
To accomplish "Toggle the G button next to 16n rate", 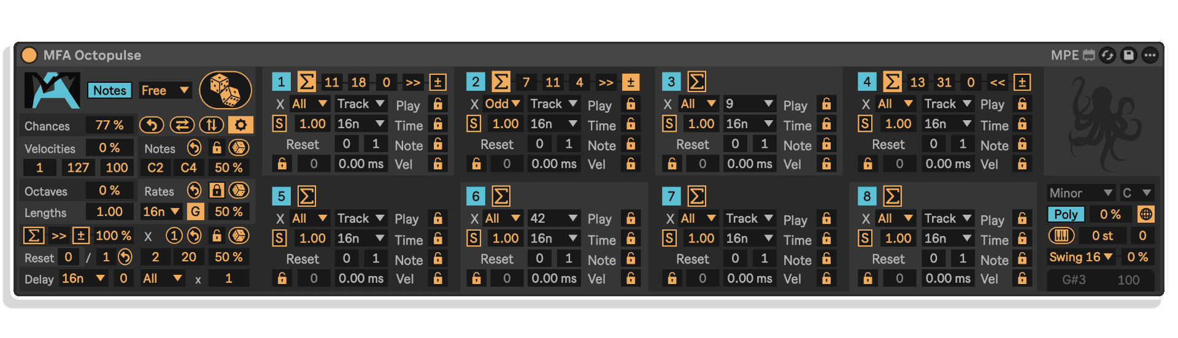I will click(195, 212).
